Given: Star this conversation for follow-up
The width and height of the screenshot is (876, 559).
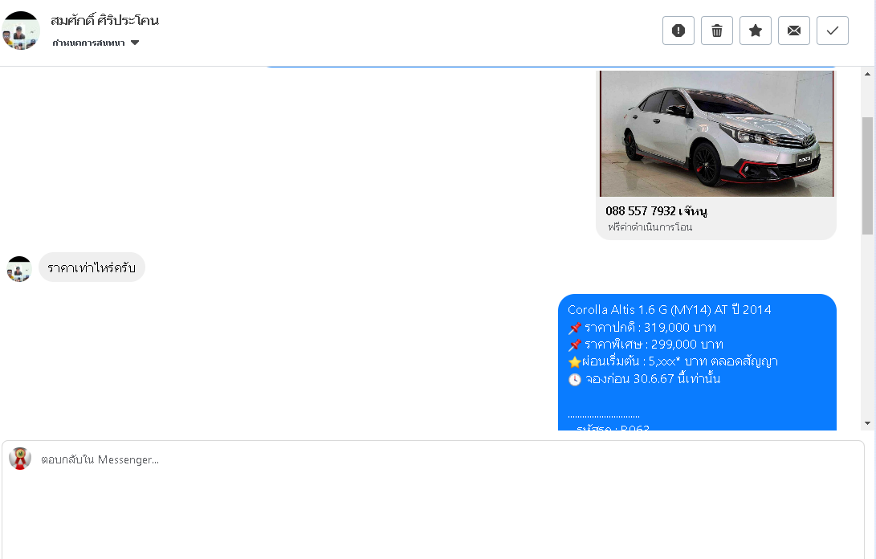Looking at the screenshot, I should (x=756, y=31).
